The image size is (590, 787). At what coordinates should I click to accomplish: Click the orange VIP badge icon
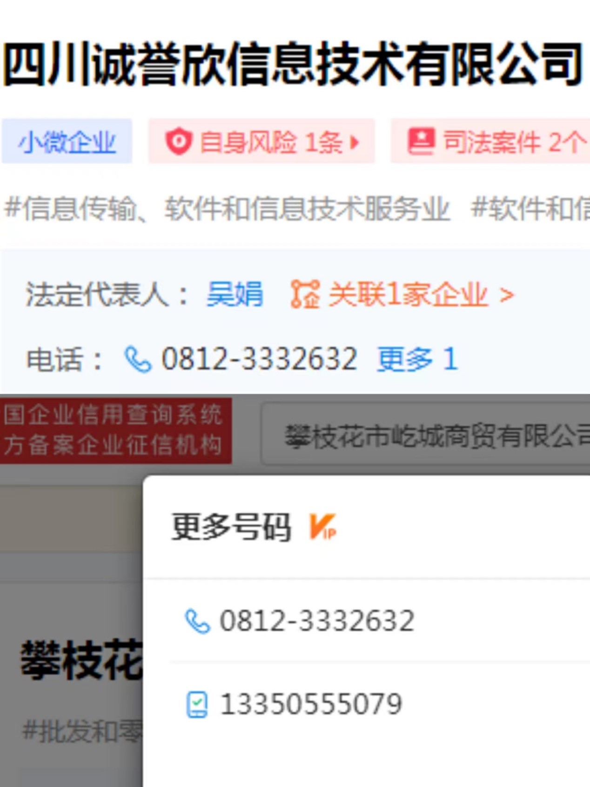click(x=323, y=526)
